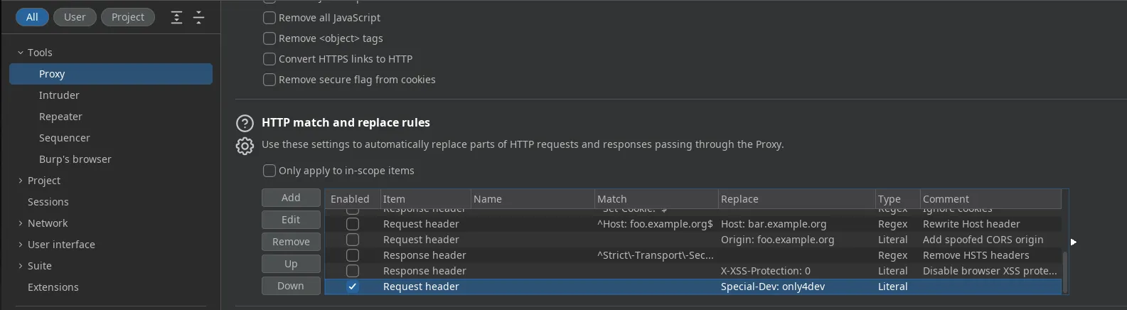Collapse the Tools tree section
Screen dimensions: 1127x310
coord(21,53)
